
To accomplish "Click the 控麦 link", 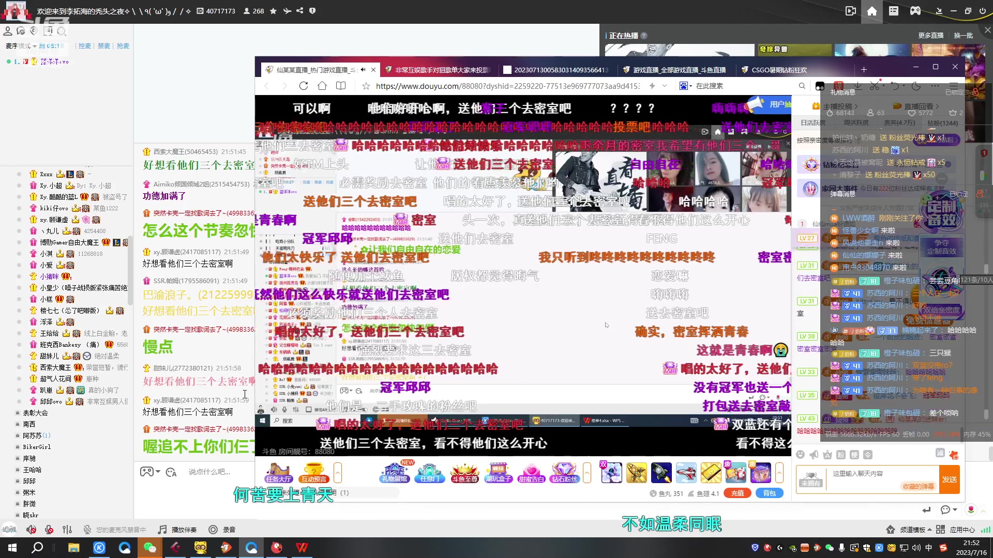I will tap(85, 46).
